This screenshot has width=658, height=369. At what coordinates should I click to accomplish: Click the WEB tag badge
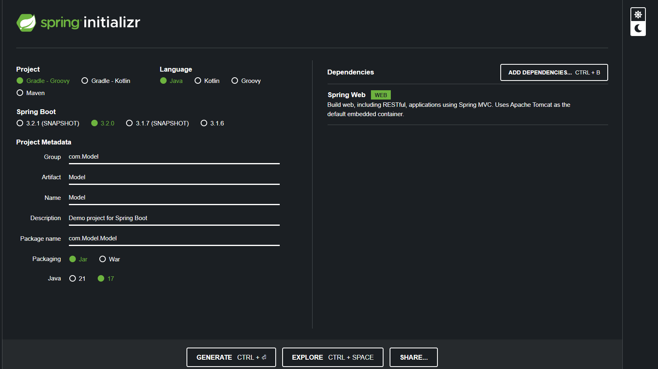381,95
